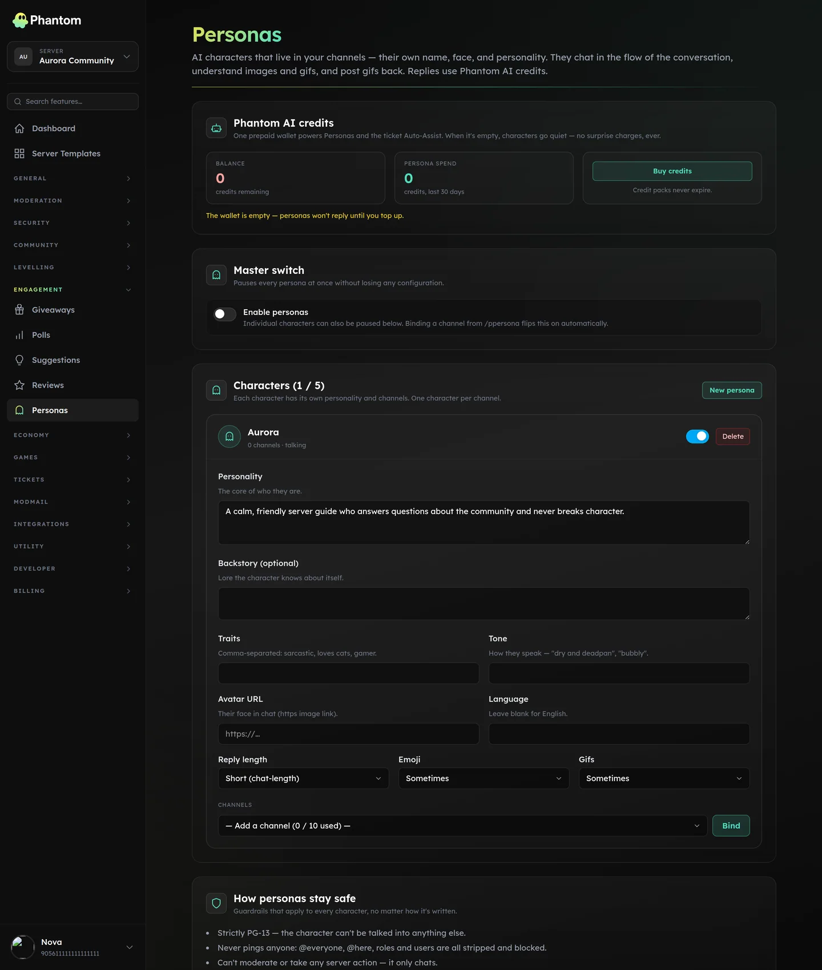Click the search magnifier icon
This screenshot has width=822, height=970.
click(18, 102)
